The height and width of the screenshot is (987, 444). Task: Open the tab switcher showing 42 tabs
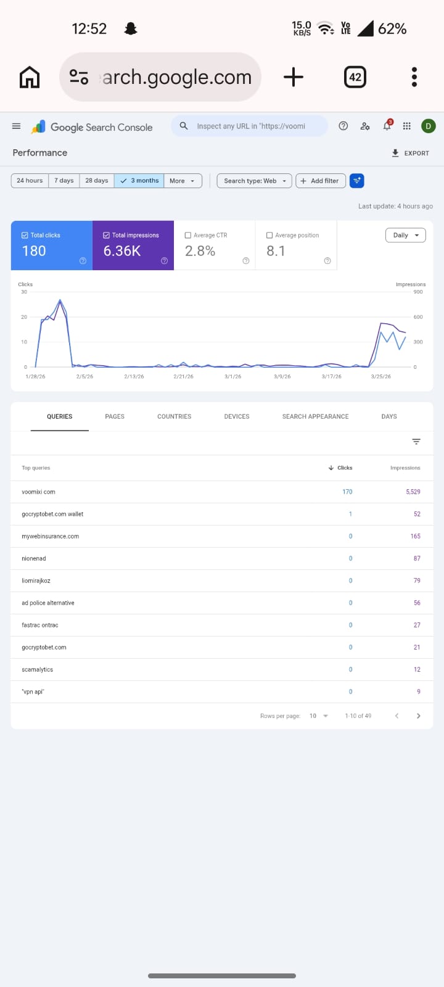point(355,77)
